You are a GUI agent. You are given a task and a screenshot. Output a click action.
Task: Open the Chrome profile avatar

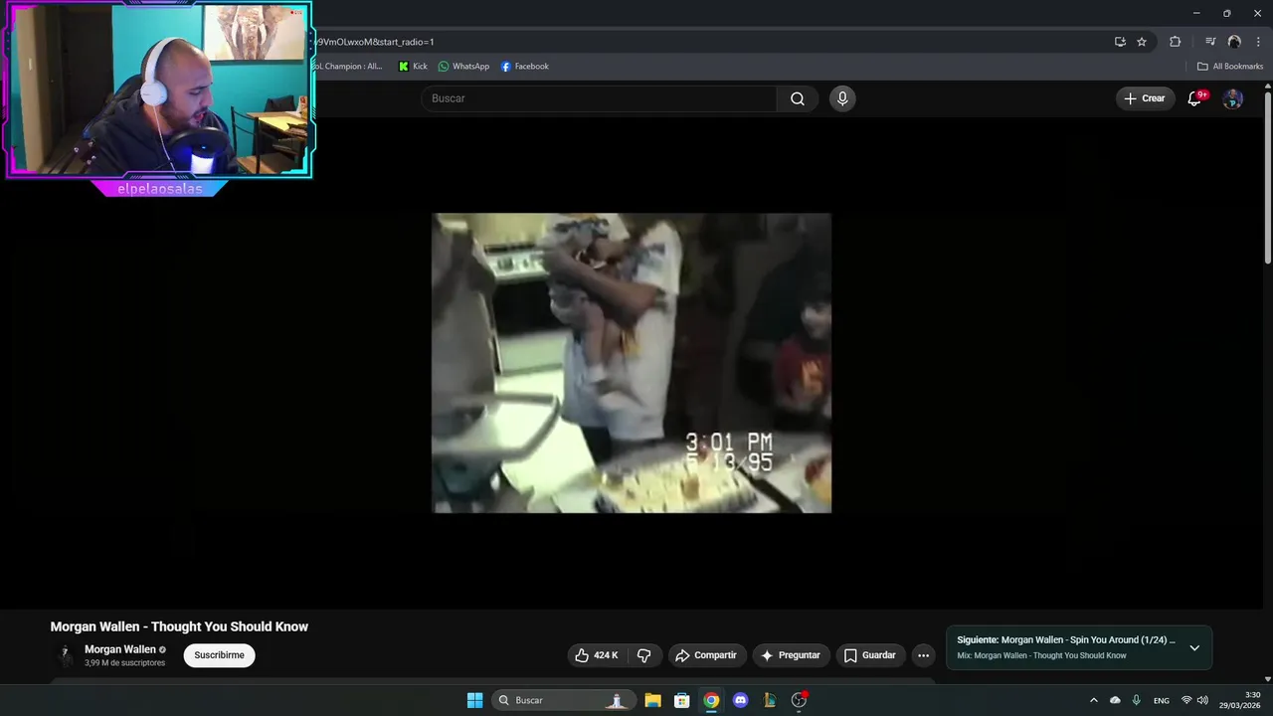(x=1234, y=42)
